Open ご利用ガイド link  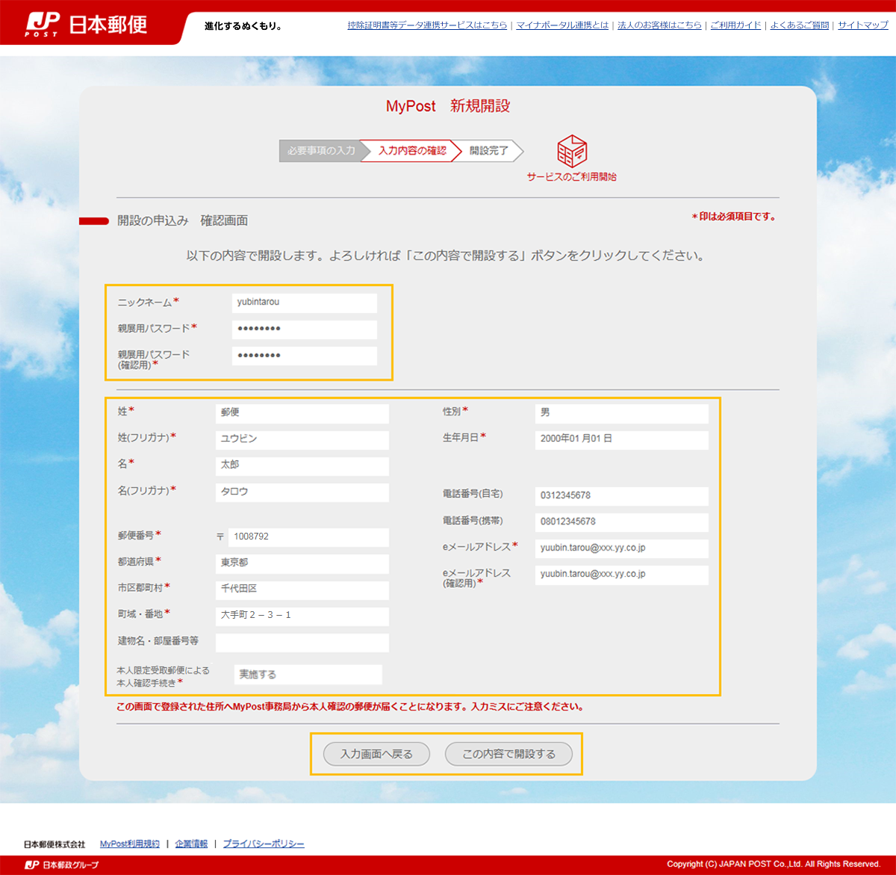click(735, 25)
